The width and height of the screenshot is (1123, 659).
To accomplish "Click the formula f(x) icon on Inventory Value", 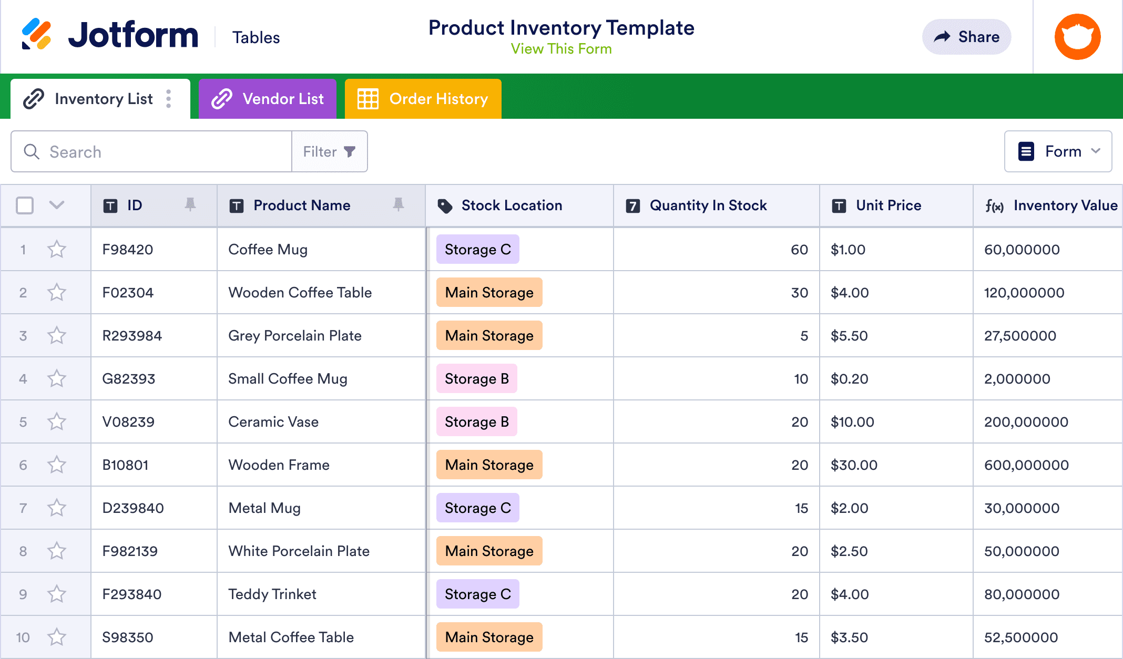I will click(x=993, y=205).
